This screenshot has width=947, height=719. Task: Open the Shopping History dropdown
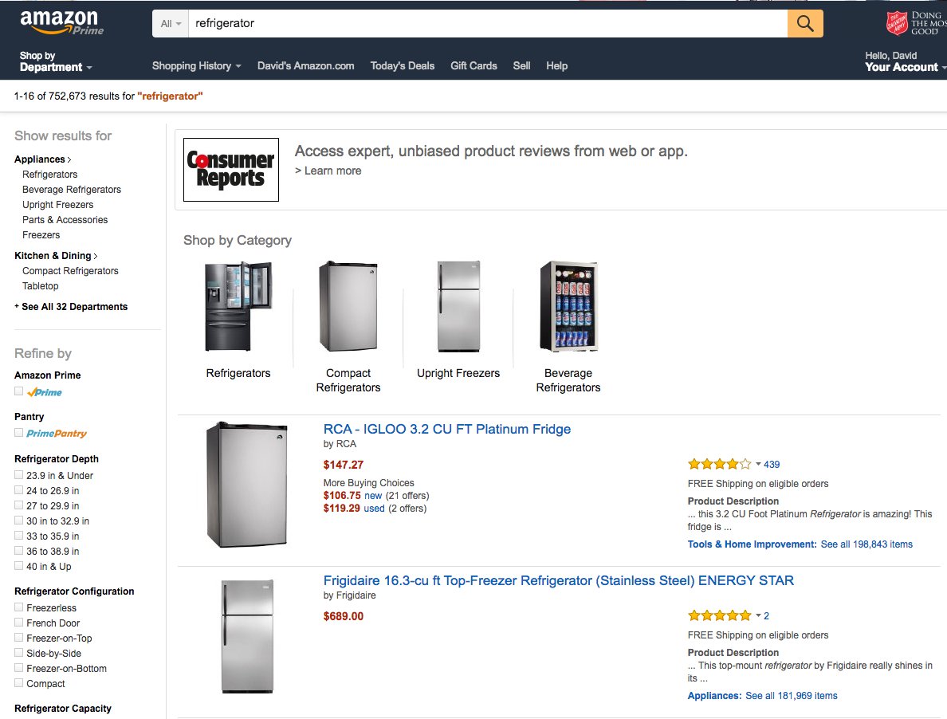[196, 66]
